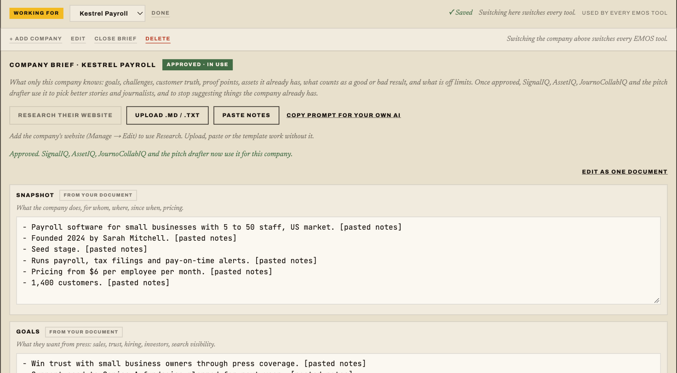Screen dimensions: 677x373
Task: Click RESEARCH THEIR WEBSITE button
Action: tap(65, 115)
